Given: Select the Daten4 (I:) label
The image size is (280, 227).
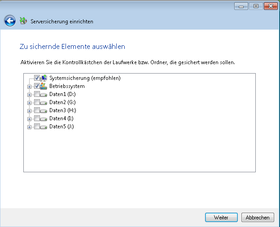Looking at the screenshot, I should pos(61,118).
